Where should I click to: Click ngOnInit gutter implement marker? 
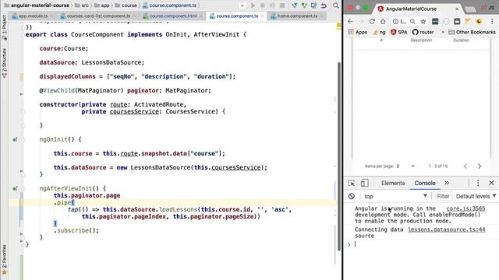tap(15, 139)
